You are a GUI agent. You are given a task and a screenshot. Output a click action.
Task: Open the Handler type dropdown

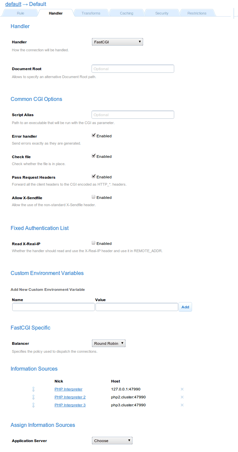point(117,42)
